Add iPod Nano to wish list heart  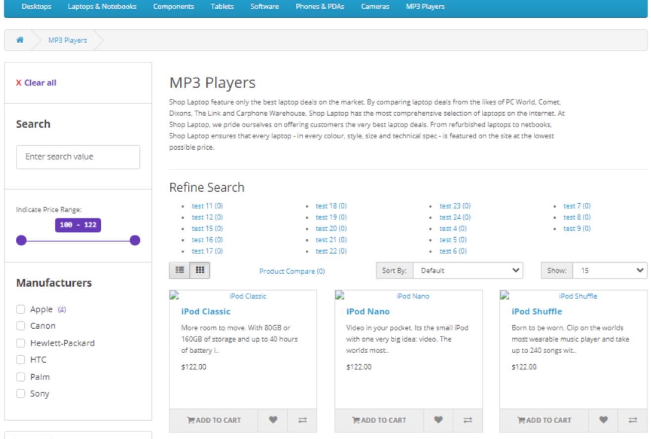(438, 420)
